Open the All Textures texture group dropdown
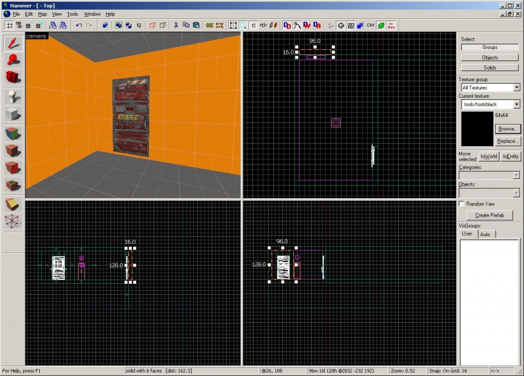The image size is (524, 376). click(518, 87)
